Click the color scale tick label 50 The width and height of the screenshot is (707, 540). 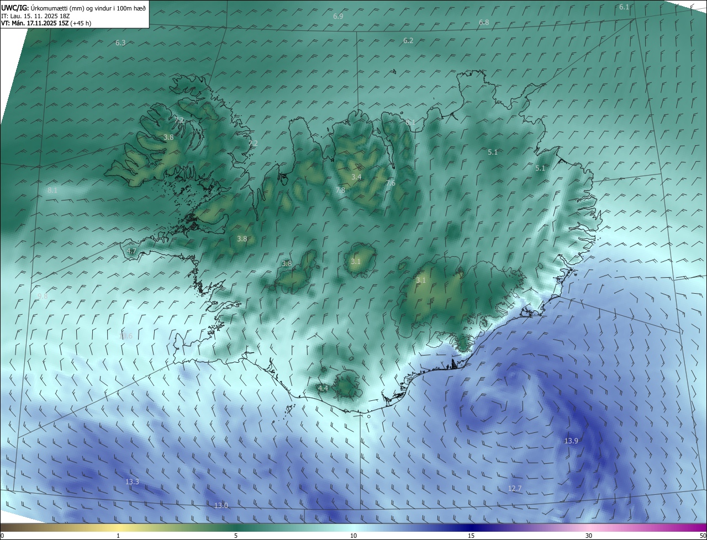[x=703, y=536]
